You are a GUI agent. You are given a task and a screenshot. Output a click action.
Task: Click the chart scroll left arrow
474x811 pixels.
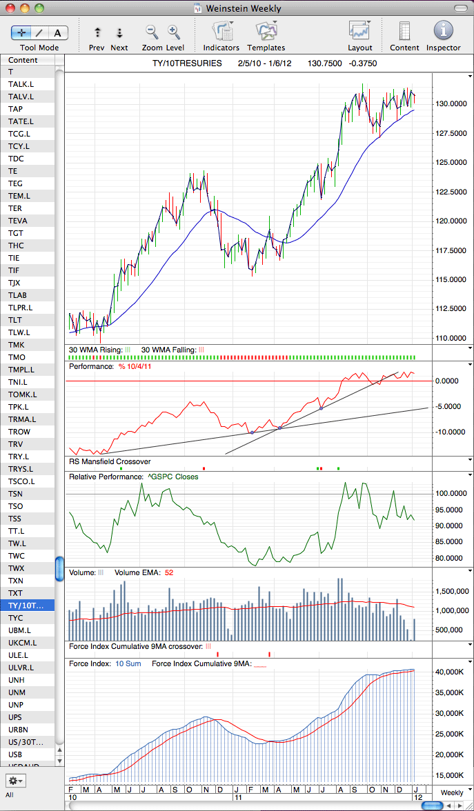coord(450,805)
